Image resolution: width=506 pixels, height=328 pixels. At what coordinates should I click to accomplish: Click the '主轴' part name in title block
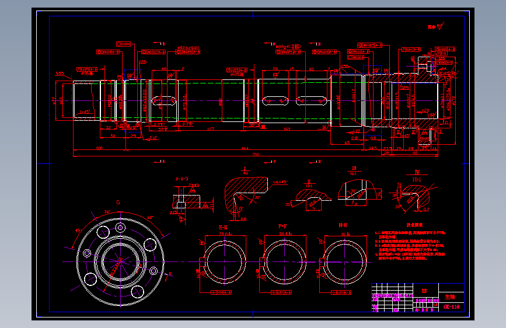pos(449,297)
